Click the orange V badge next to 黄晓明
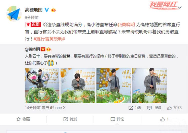This screenshot has width=188, height=133. 43,49
